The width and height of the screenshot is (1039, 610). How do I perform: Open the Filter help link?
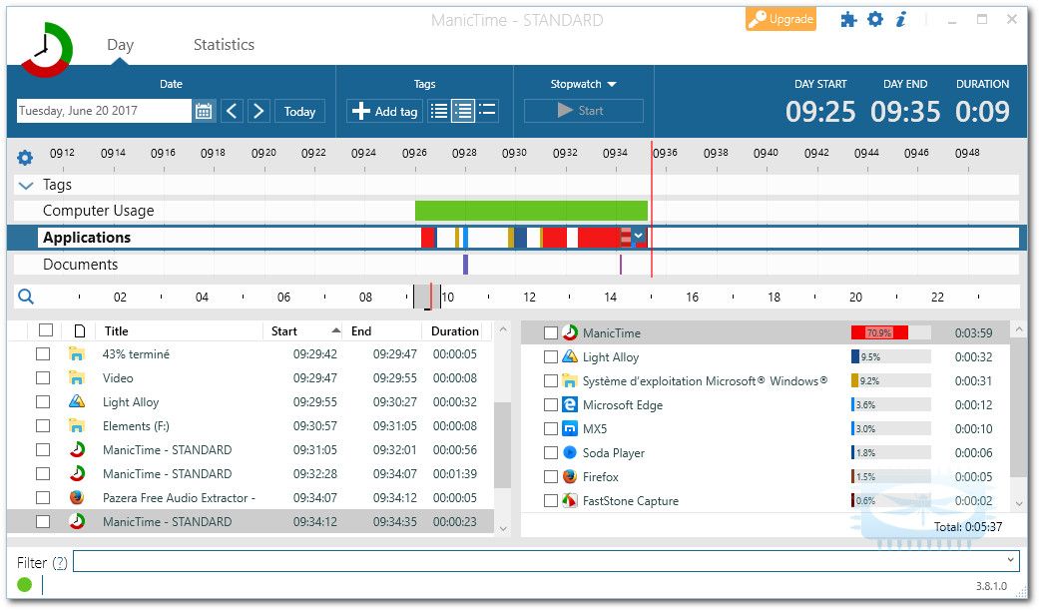(x=60, y=563)
